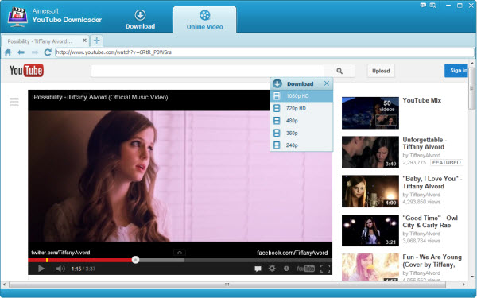Screen dimensions: 477x298
Task: Reload the current page
Action: point(48,52)
